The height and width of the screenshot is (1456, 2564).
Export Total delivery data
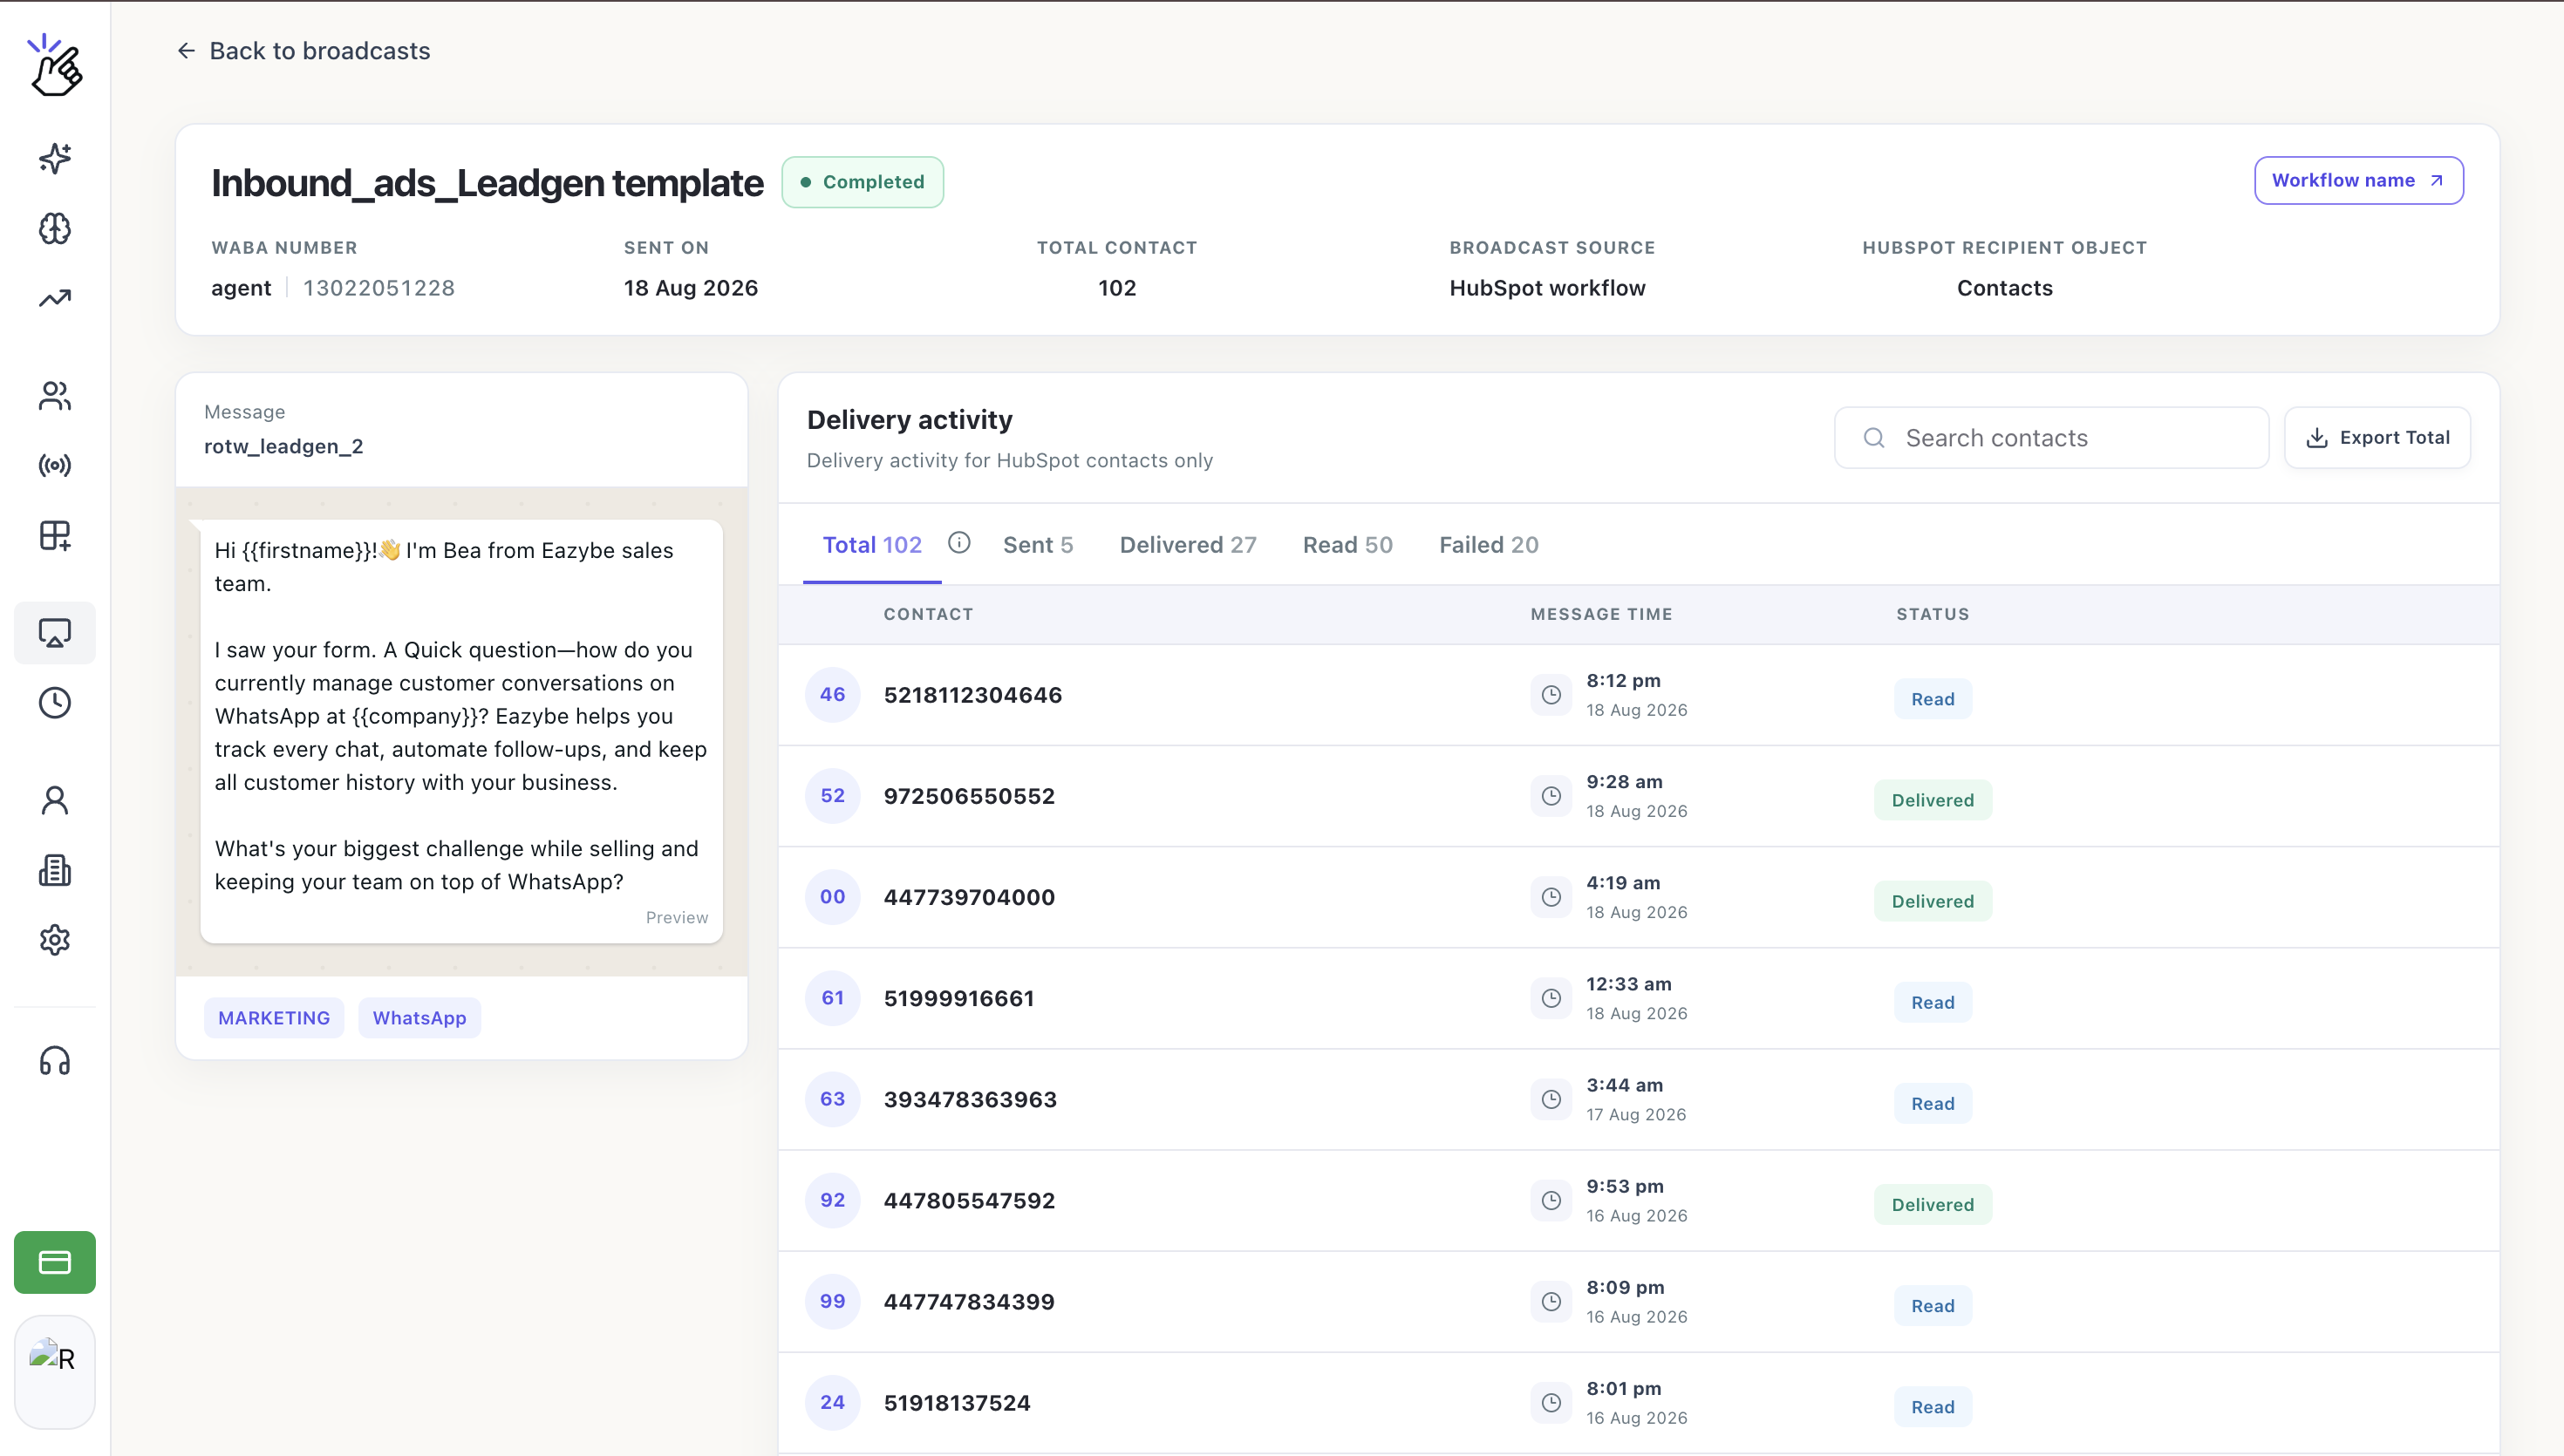coord(2377,438)
